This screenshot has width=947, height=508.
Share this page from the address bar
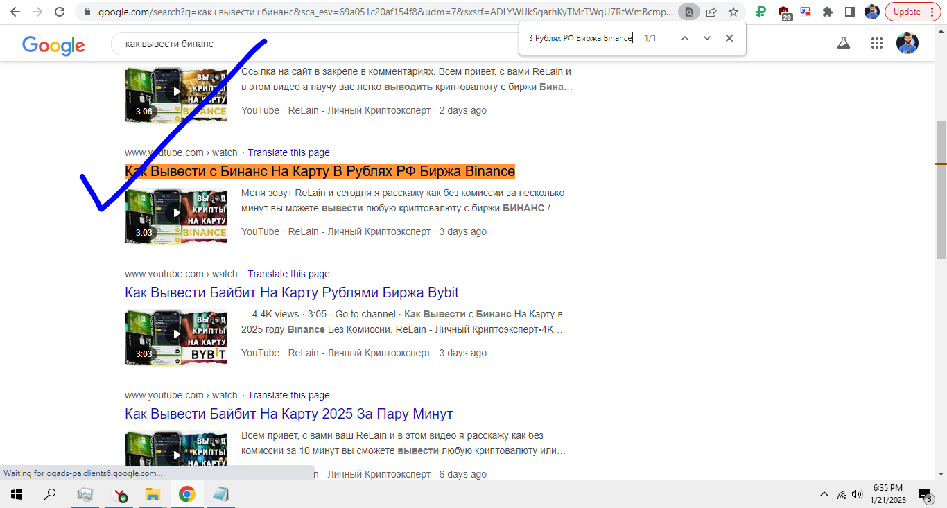coord(711,12)
